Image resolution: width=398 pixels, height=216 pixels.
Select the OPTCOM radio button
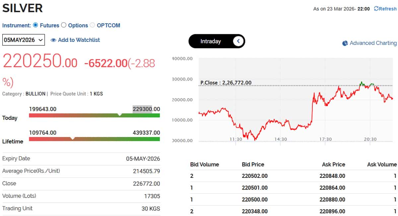(x=92, y=25)
